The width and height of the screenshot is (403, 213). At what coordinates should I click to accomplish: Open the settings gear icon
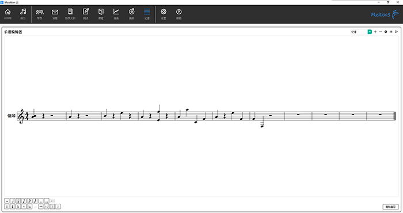(164, 14)
